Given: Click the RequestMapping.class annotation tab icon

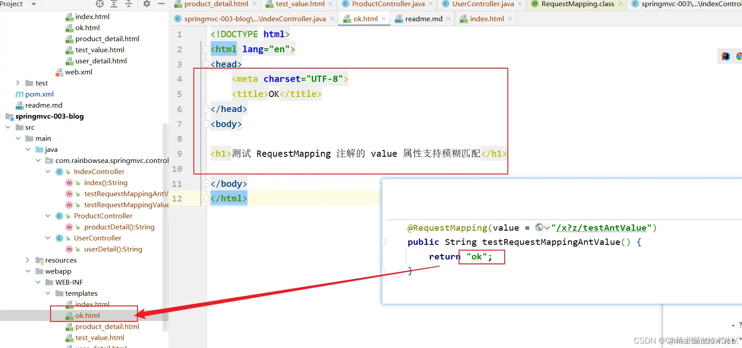Looking at the screenshot, I should [535, 4].
